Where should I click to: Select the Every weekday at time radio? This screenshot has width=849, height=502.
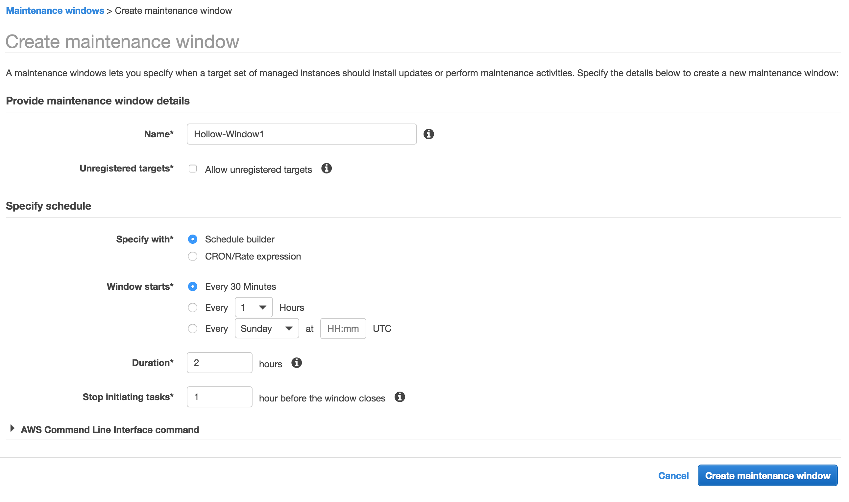click(193, 329)
